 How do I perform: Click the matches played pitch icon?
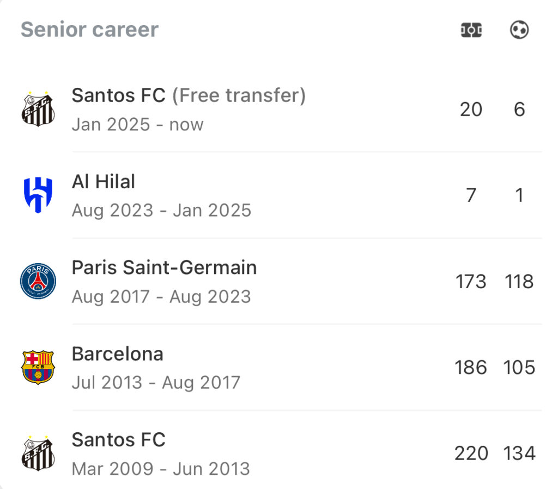(471, 30)
